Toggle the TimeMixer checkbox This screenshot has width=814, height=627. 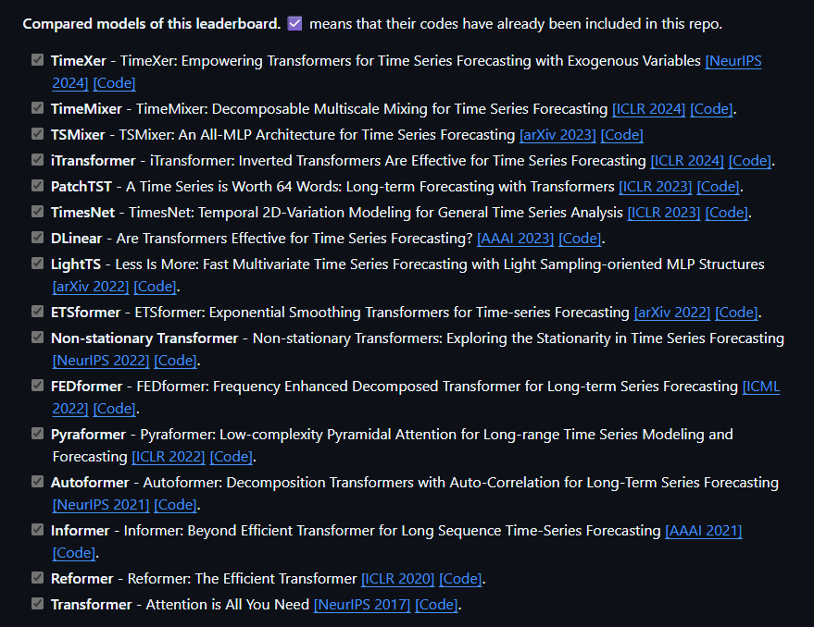pos(37,108)
